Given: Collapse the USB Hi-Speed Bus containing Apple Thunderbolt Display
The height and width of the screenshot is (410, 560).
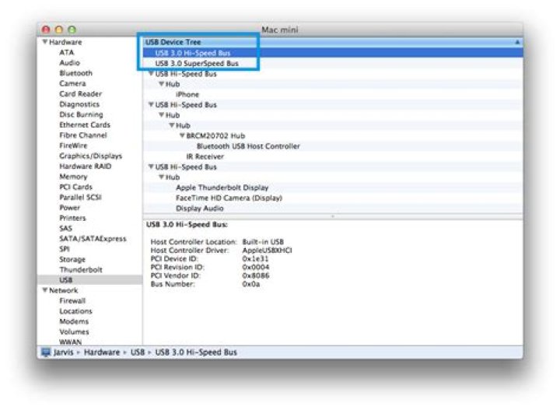Looking at the screenshot, I should [151, 166].
